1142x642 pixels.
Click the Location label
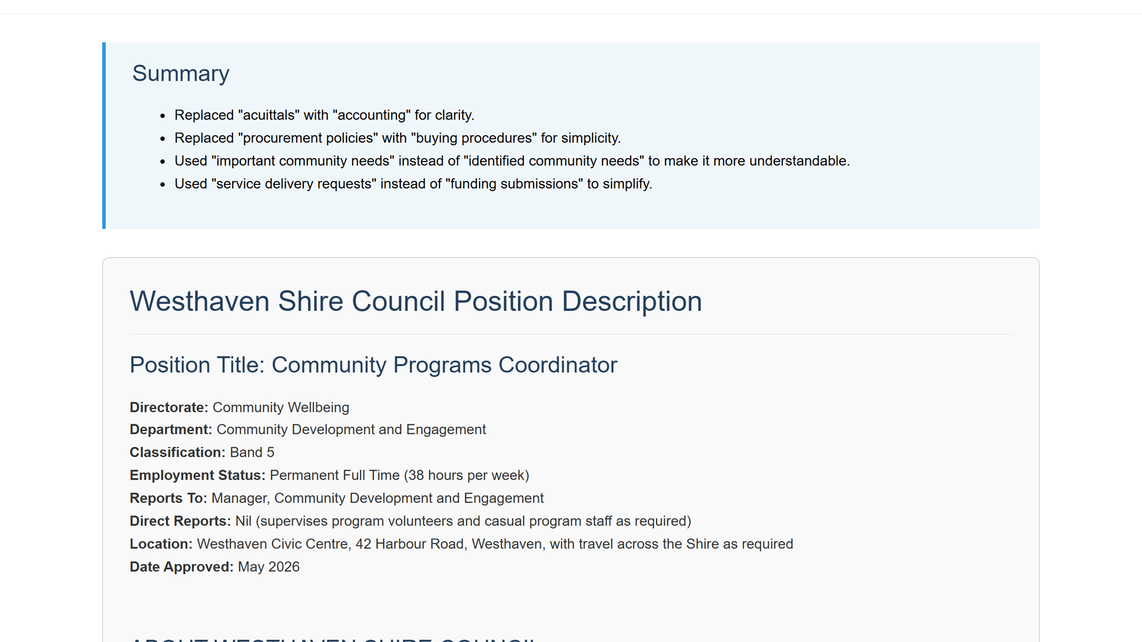[161, 545]
